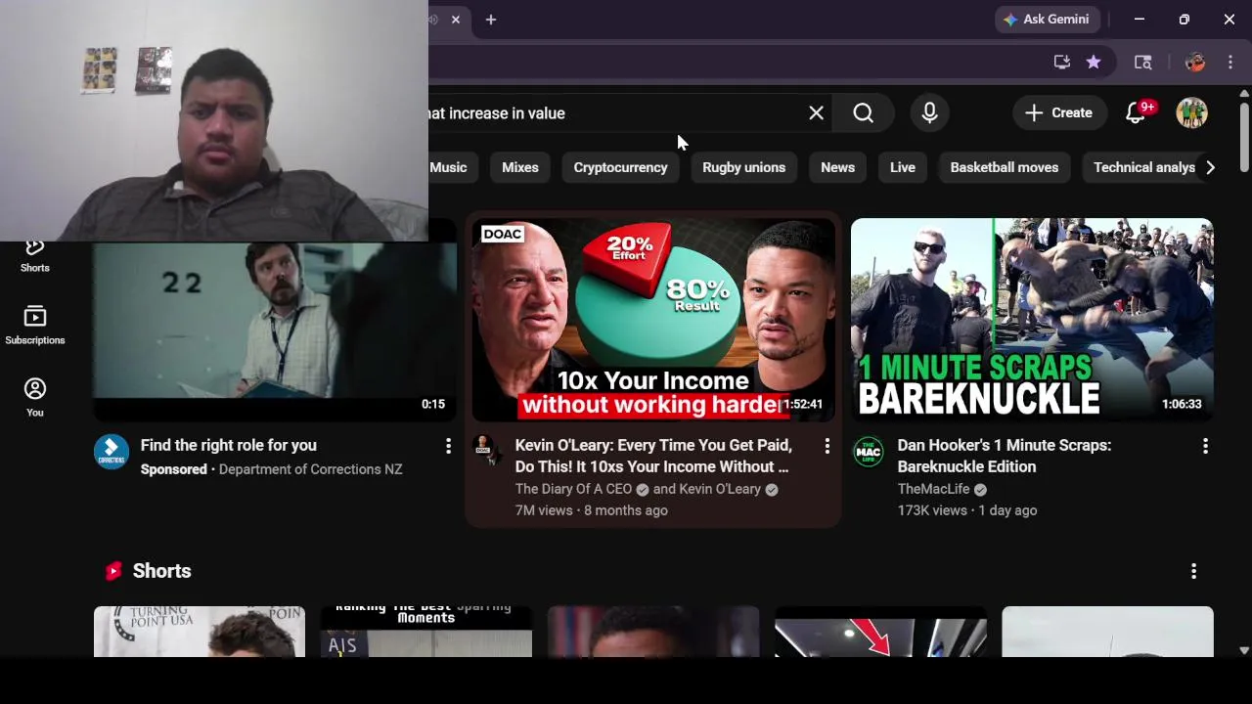Open the red arrow short thumbnail
Viewport: 1252px width, 704px height.
tap(880, 632)
